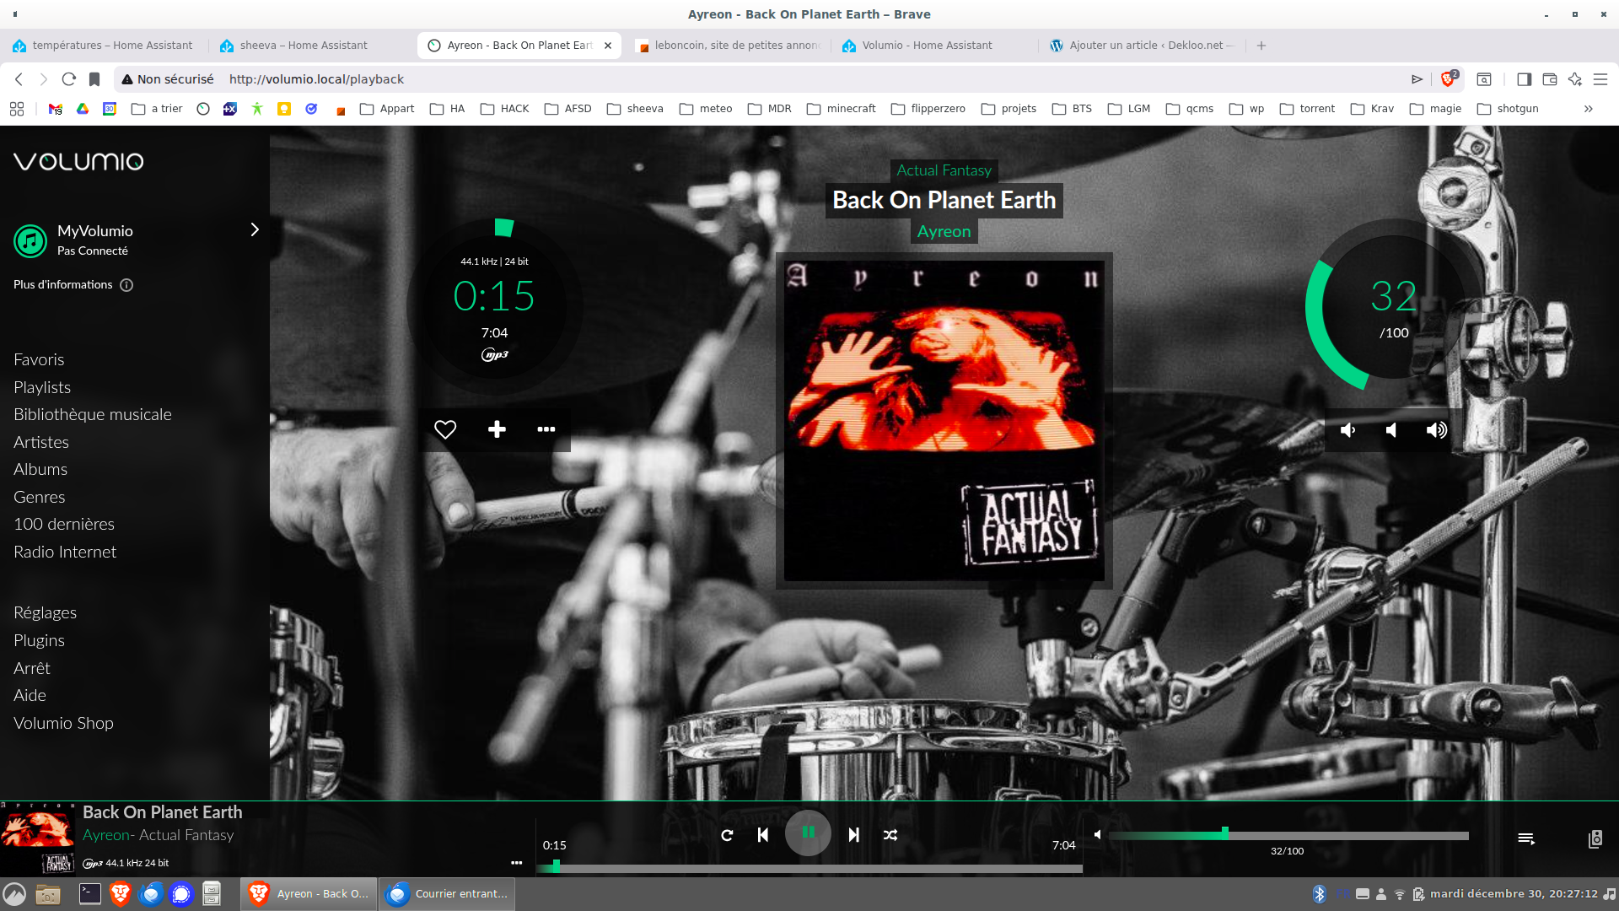Add track to favorites with heart icon
Image resolution: width=1619 pixels, height=911 pixels.
[445, 430]
